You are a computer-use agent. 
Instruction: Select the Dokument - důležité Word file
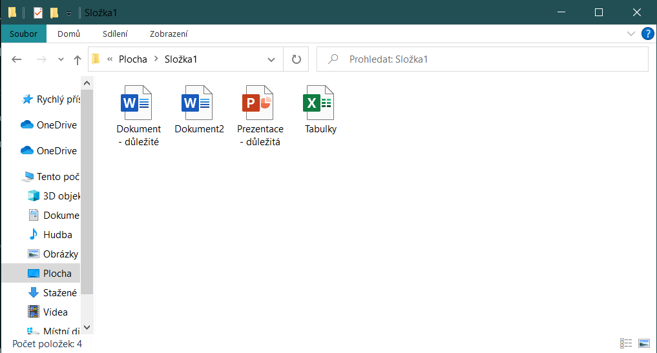139,116
